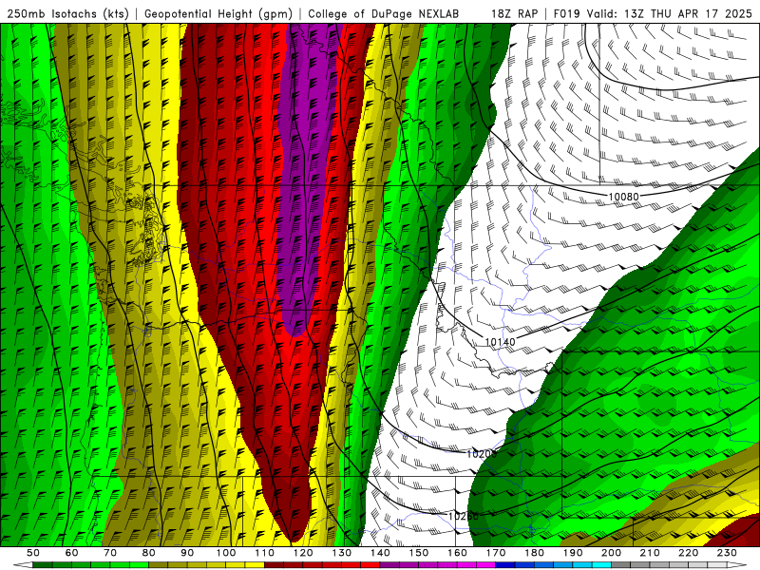Click the 90 value on color scale

[x=187, y=553]
